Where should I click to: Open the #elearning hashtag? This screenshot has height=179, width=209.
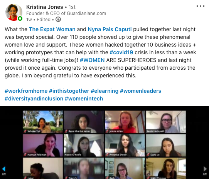(104, 91)
